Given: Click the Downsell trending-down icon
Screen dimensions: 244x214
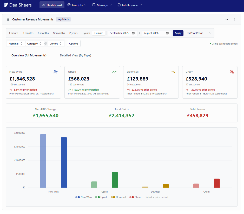Looking at the screenshot, I should coord(173,72).
